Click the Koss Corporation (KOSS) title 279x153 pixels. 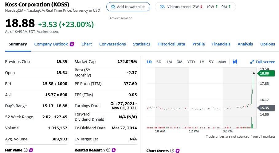pyautogui.click(x=37, y=4)
